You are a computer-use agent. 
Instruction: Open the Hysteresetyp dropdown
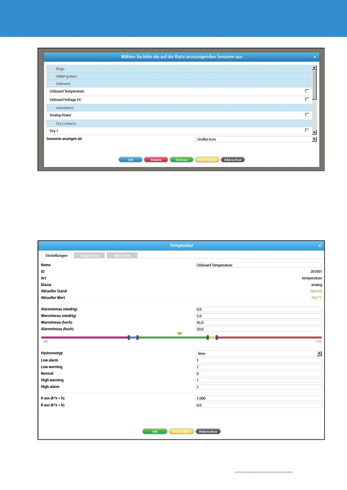click(259, 354)
